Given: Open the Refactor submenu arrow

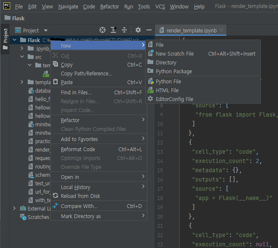Looking at the screenshot, I should coord(143,120).
